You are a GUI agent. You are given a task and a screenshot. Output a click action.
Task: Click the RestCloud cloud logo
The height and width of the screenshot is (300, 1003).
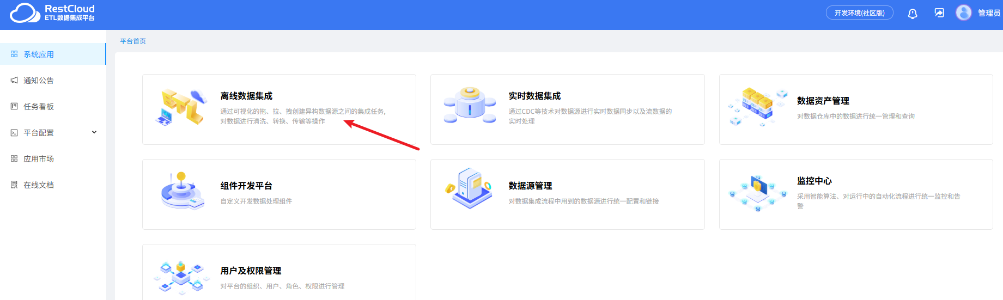(x=25, y=13)
